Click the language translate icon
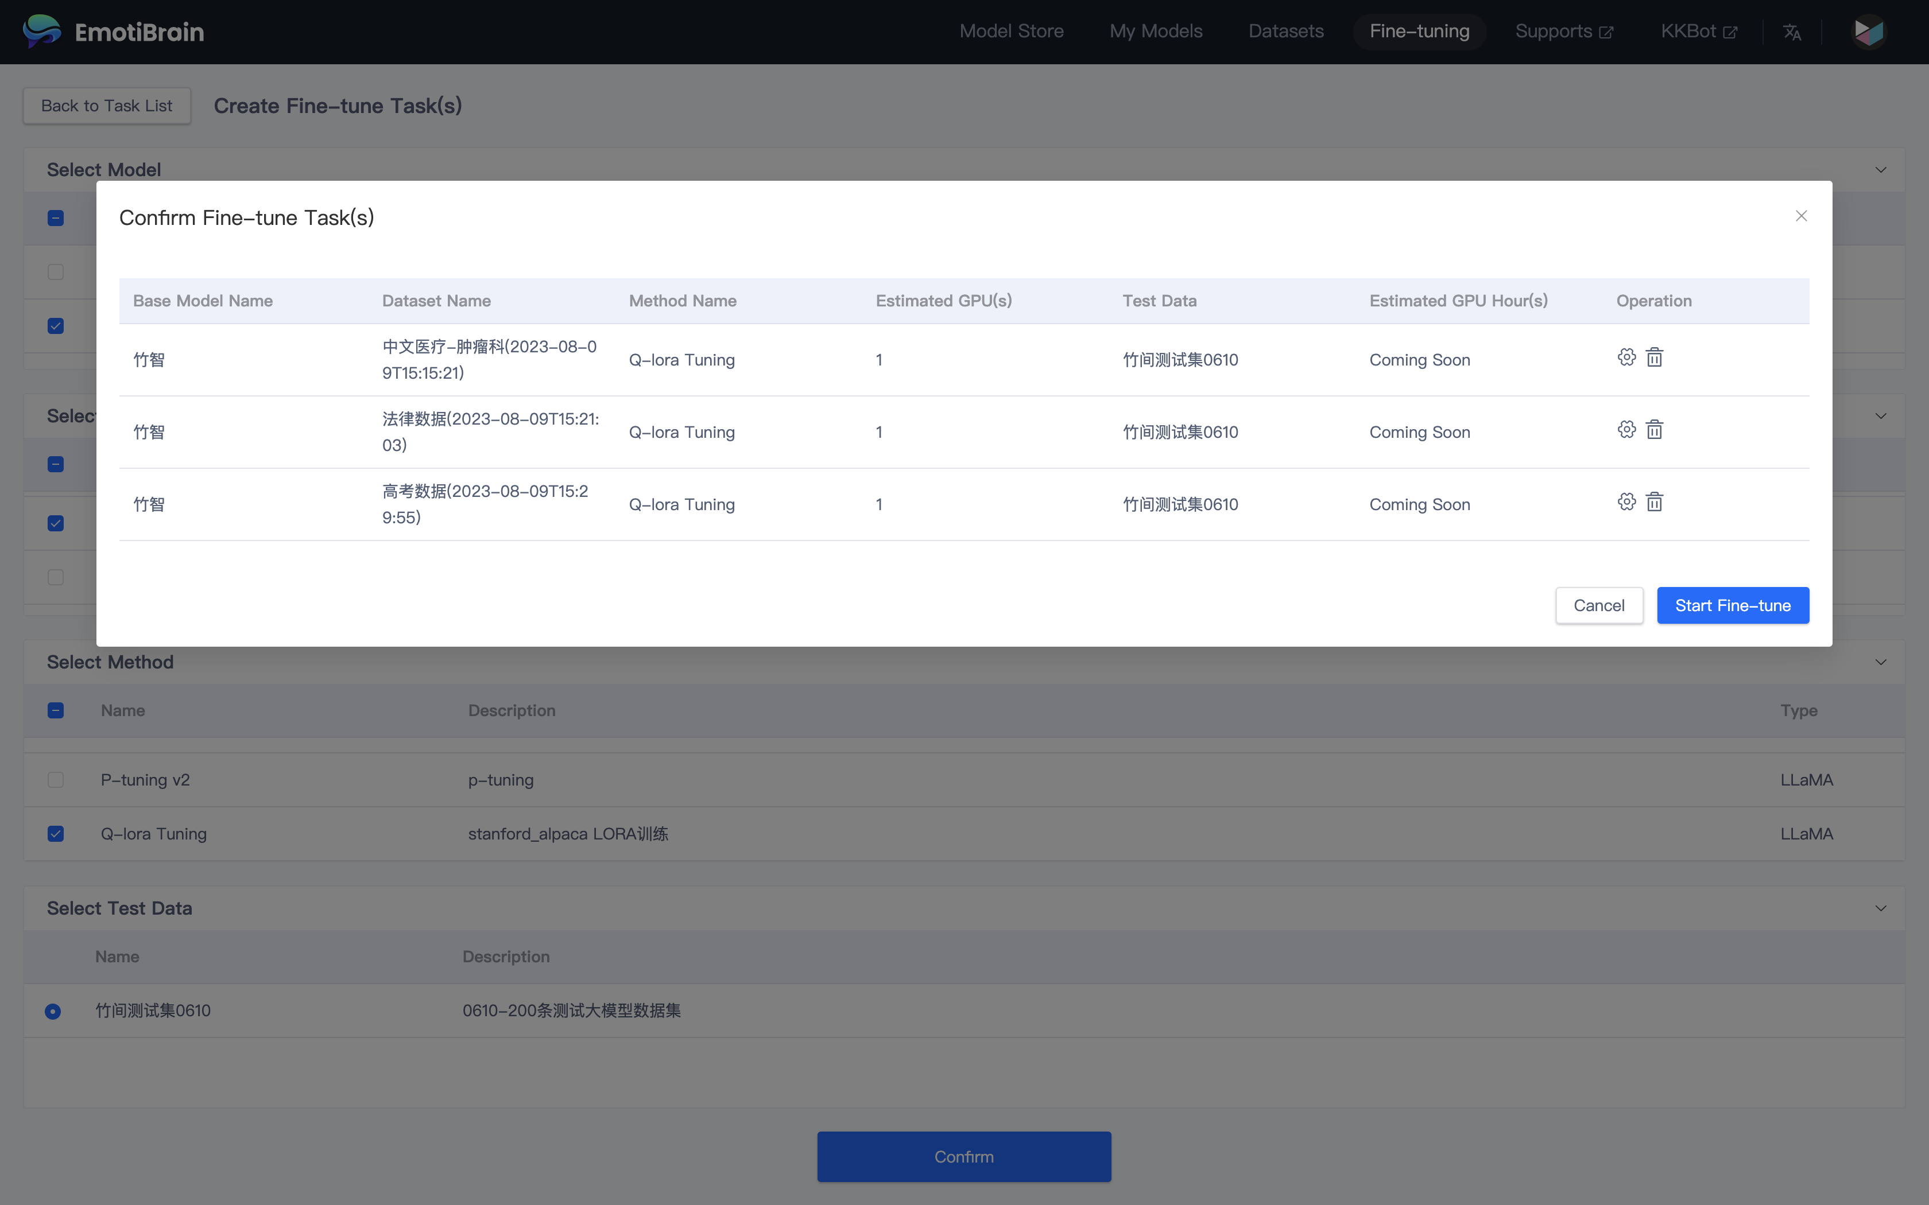The height and width of the screenshot is (1205, 1929). click(x=1792, y=32)
